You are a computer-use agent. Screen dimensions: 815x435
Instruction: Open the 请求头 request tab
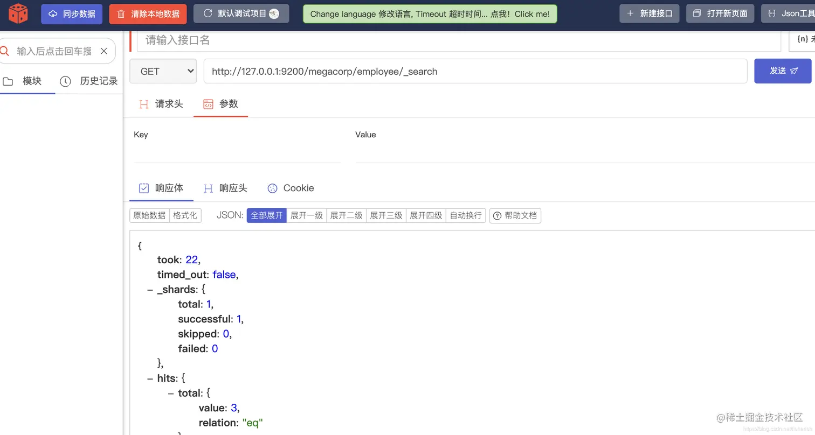(161, 104)
